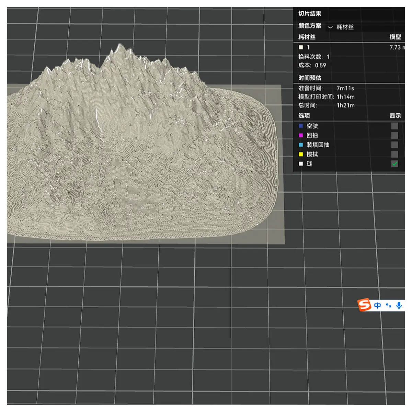Click the 切片结果 panel header
The image size is (412, 412).
click(x=310, y=14)
